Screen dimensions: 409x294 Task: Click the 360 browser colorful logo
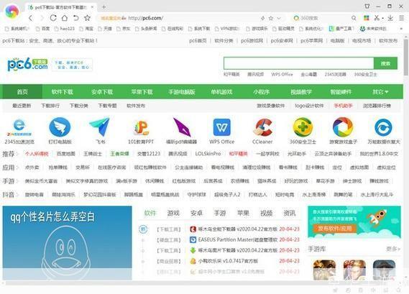pos(12,12)
